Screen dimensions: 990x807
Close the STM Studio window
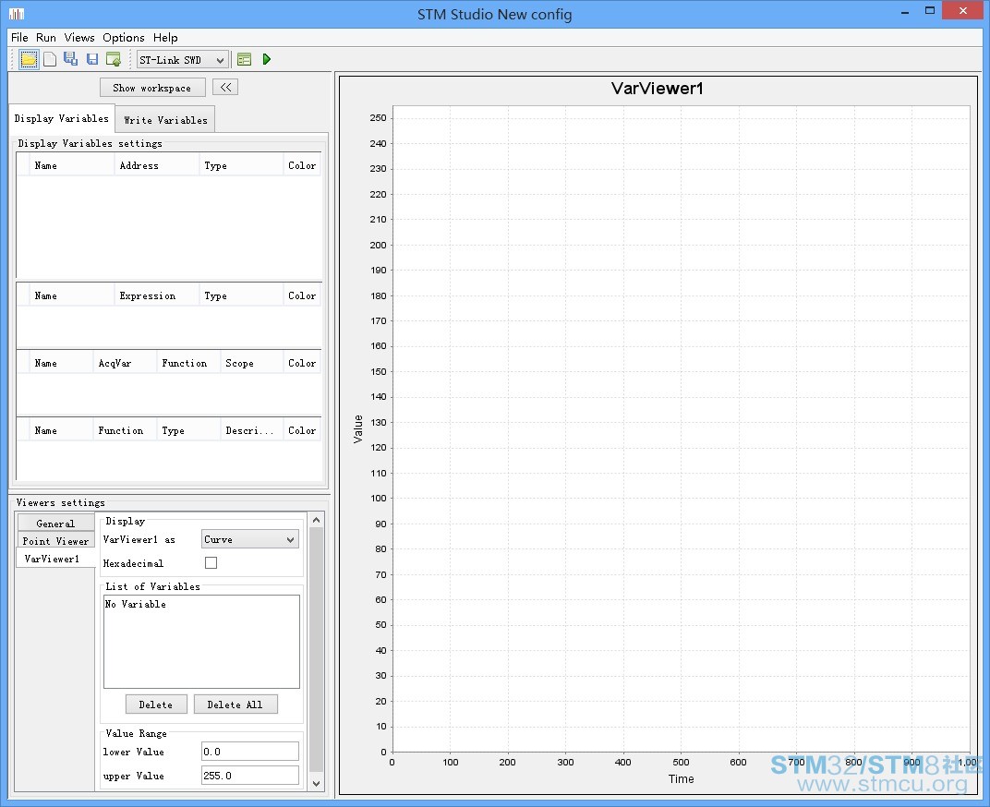pos(962,11)
